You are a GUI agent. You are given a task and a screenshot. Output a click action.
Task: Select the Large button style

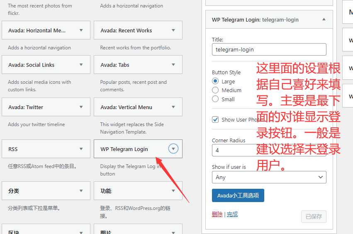(x=215, y=81)
